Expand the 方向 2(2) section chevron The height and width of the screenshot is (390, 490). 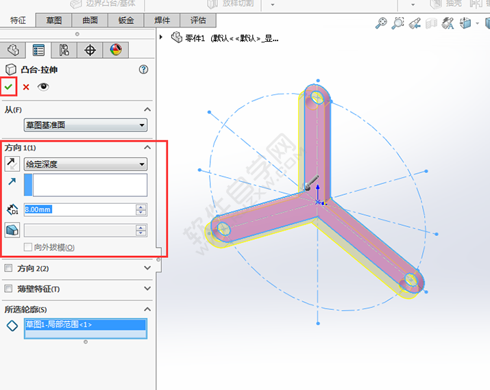click(147, 268)
